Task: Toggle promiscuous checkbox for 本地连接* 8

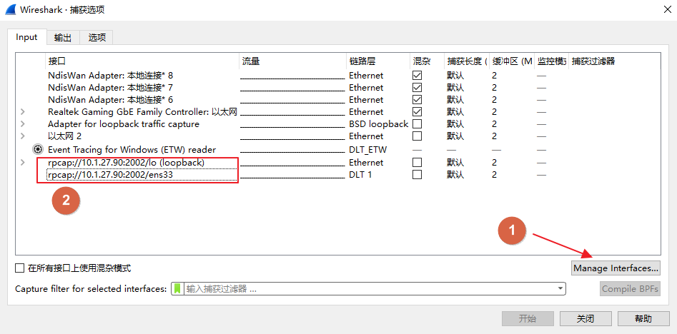Action: (x=417, y=76)
